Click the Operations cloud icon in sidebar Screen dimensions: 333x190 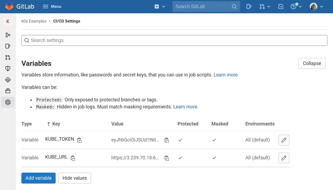pyautogui.click(x=8, y=80)
